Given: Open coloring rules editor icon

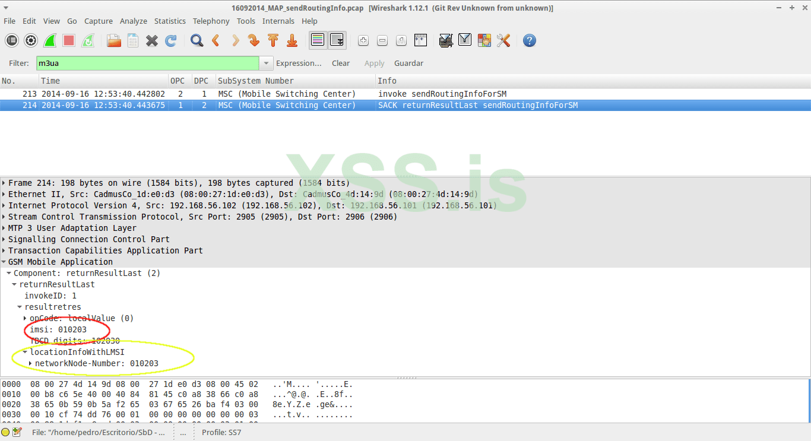Looking at the screenshot, I should click(484, 40).
